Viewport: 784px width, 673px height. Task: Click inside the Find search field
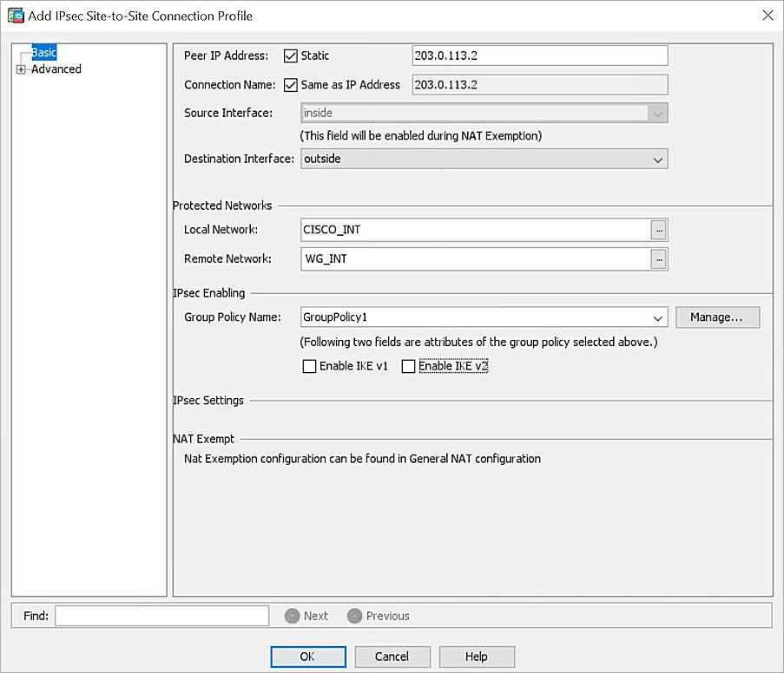[161, 616]
